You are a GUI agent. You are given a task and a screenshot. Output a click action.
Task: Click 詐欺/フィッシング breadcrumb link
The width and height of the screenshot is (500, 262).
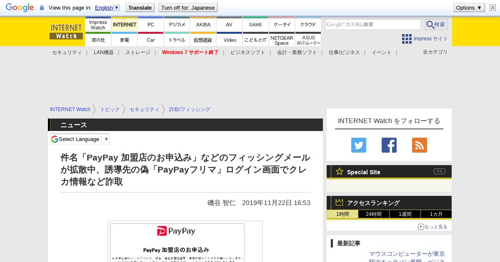tap(190, 109)
